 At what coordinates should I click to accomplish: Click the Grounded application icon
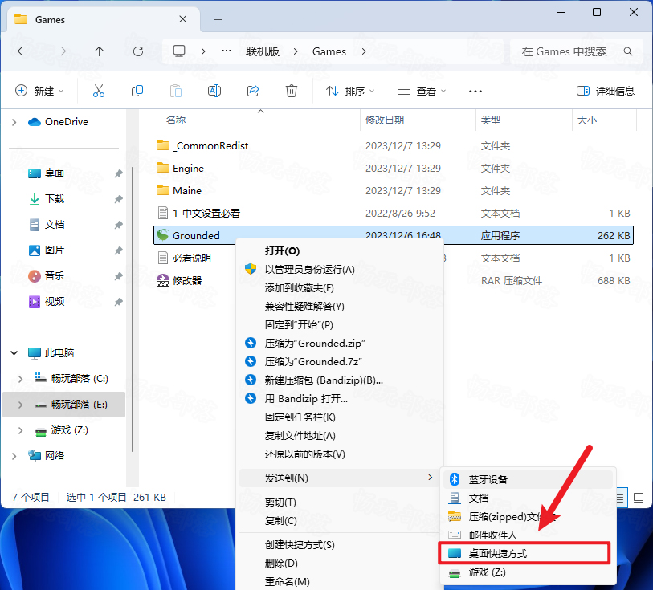[x=163, y=235]
